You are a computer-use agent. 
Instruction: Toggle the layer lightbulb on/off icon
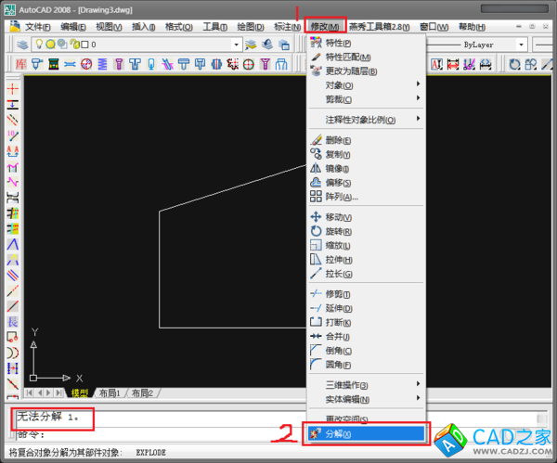40,45
